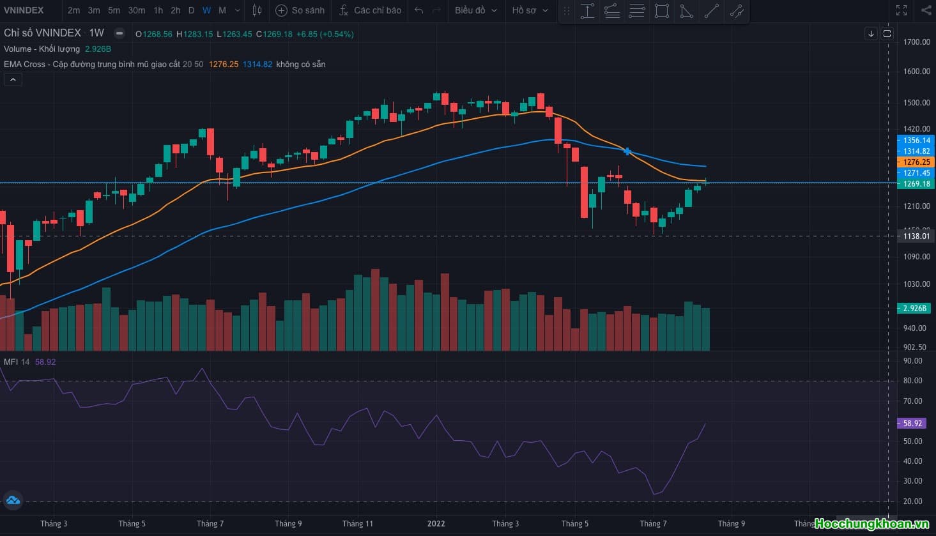Open the candlestick chart style selector
The height and width of the screenshot is (536, 936).
coord(257,10)
